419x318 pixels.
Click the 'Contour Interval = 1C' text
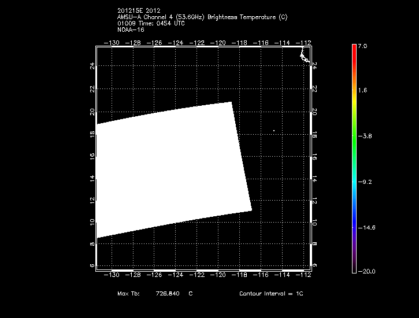click(271, 294)
